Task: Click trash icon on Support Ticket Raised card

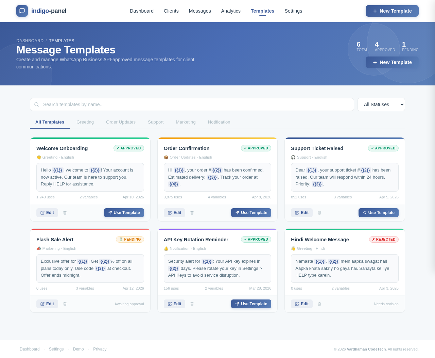Action: (x=319, y=213)
